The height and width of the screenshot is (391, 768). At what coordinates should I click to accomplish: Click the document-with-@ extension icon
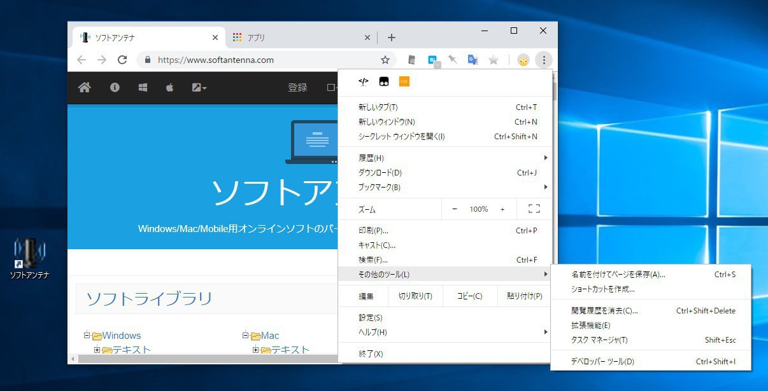(412, 60)
